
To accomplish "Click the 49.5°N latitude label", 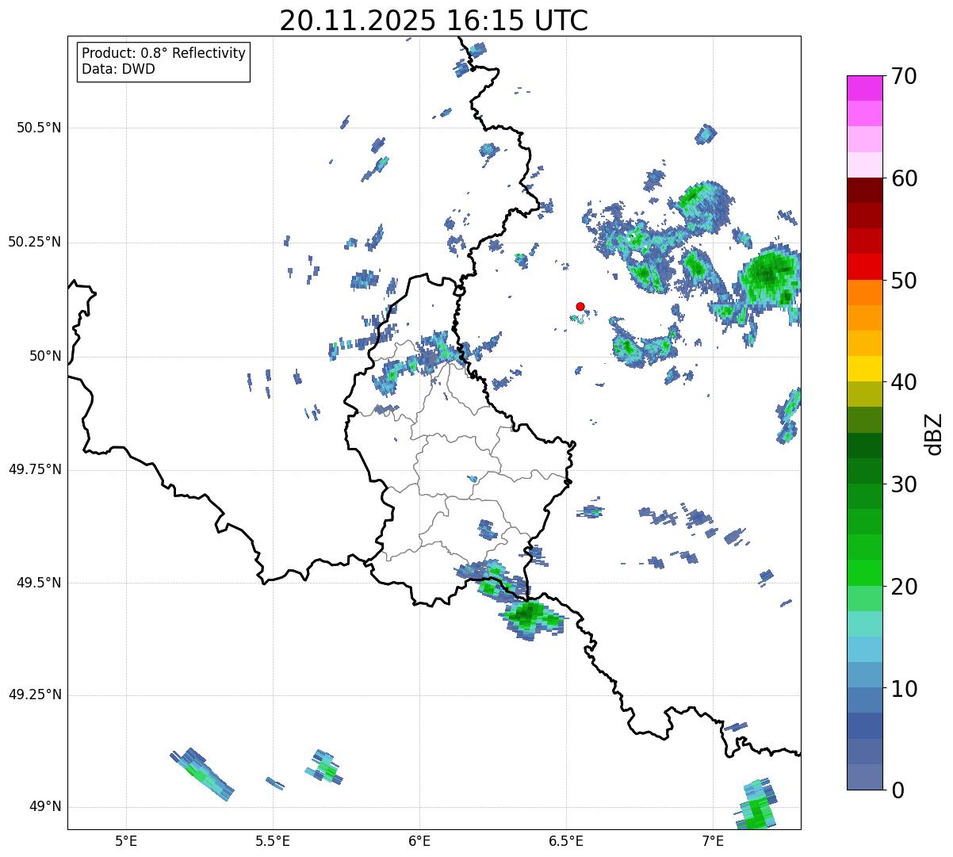I will 39,583.
